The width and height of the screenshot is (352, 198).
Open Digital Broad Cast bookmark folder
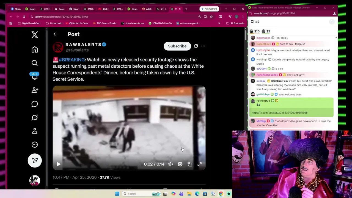pos(29,23)
